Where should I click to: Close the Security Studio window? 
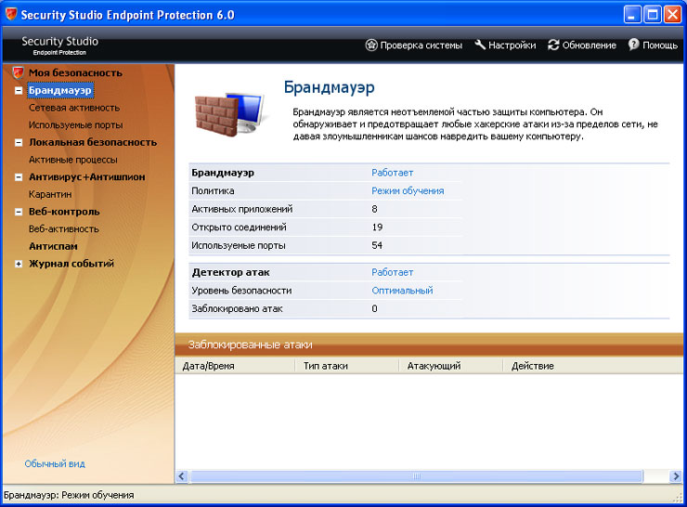[x=672, y=15]
